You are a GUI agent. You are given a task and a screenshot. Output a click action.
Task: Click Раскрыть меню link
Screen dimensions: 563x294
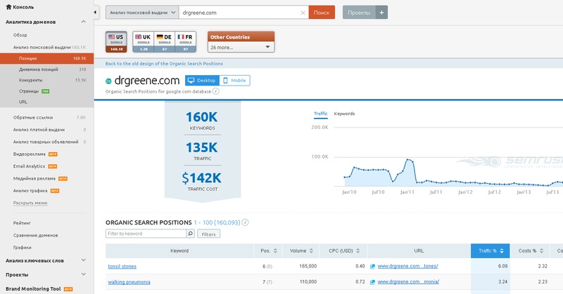click(x=30, y=203)
